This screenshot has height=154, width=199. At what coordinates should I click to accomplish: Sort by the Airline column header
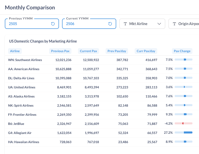[x=15, y=51]
